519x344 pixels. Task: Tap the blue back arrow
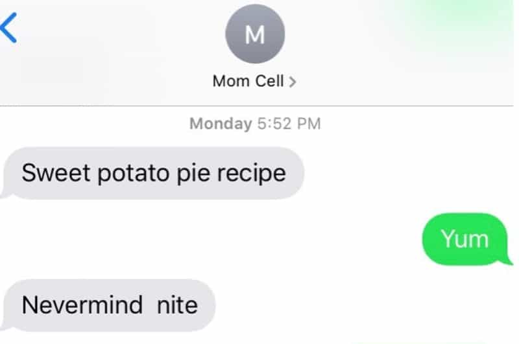(x=9, y=28)
